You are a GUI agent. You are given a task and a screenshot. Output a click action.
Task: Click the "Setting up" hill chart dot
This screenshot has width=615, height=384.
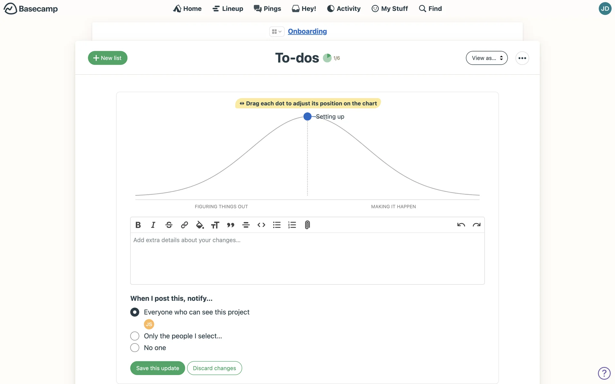(307, 116)
